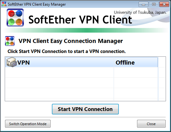The width and height of the screenshot is (171, 132).
Task: Click the 'VPN Client Easy Connection Manager' heading
Action: click(x=71, y=41)
